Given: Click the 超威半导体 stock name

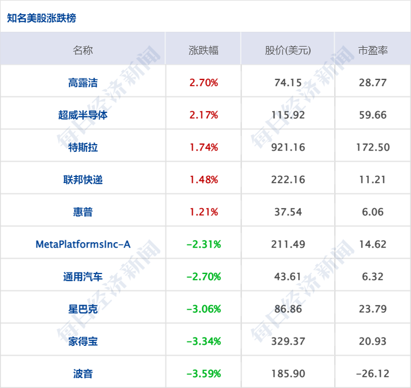Looking at the screenshot, I should point(83,115).
